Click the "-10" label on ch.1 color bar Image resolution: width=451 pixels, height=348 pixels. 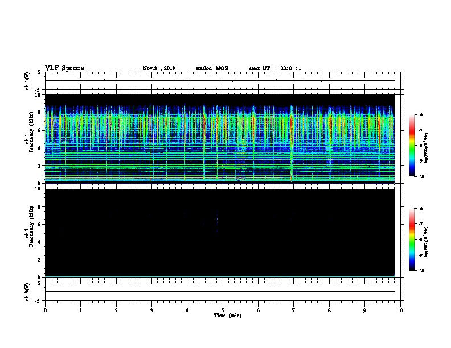(x=421, y=177)
